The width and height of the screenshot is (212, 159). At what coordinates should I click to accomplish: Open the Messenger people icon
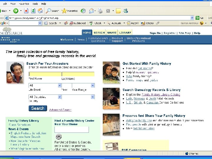[125, 11]
